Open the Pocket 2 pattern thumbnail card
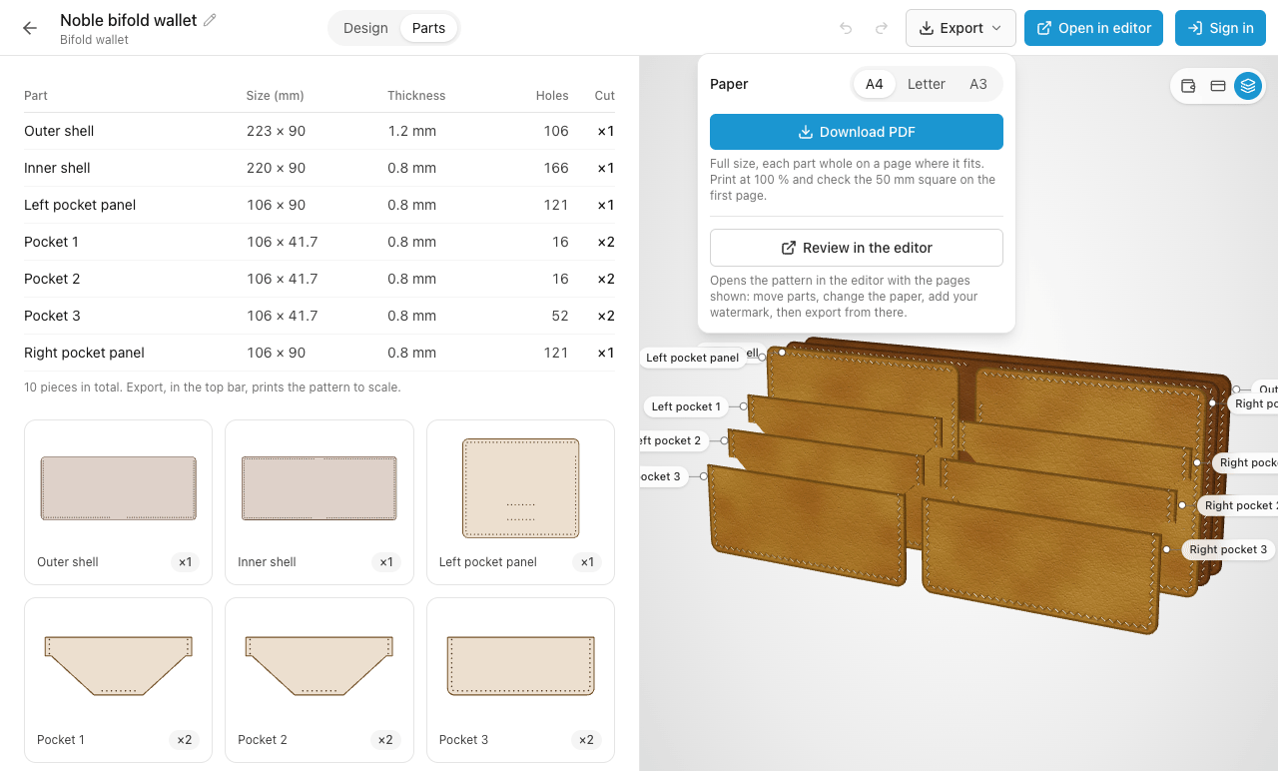 tap(319, 680)
